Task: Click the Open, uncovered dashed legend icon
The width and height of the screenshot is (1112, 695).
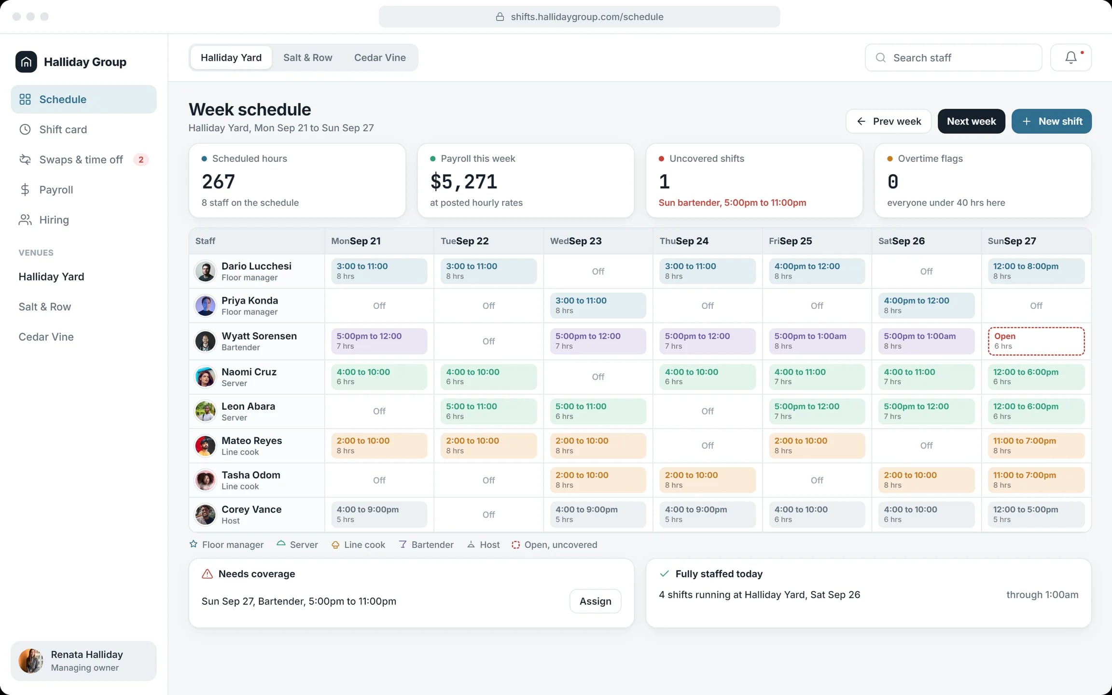Action: click(515, 545)
